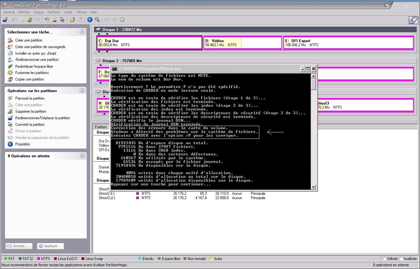The width and height of the screenshot is (420, 269).
Task: Click the convert partition toolbar icon
Action: 62,20
